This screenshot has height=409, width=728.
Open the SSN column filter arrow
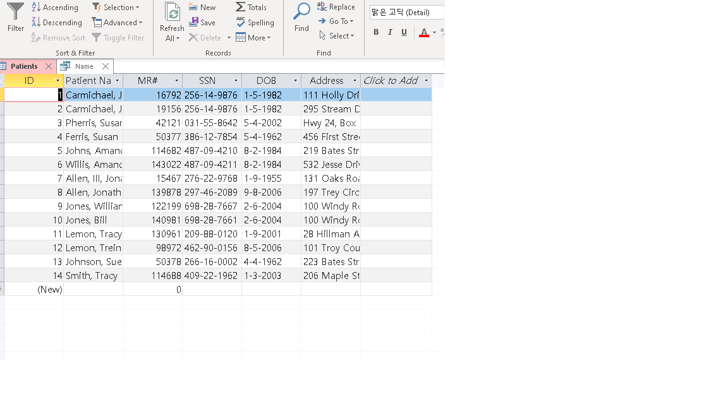236,81
